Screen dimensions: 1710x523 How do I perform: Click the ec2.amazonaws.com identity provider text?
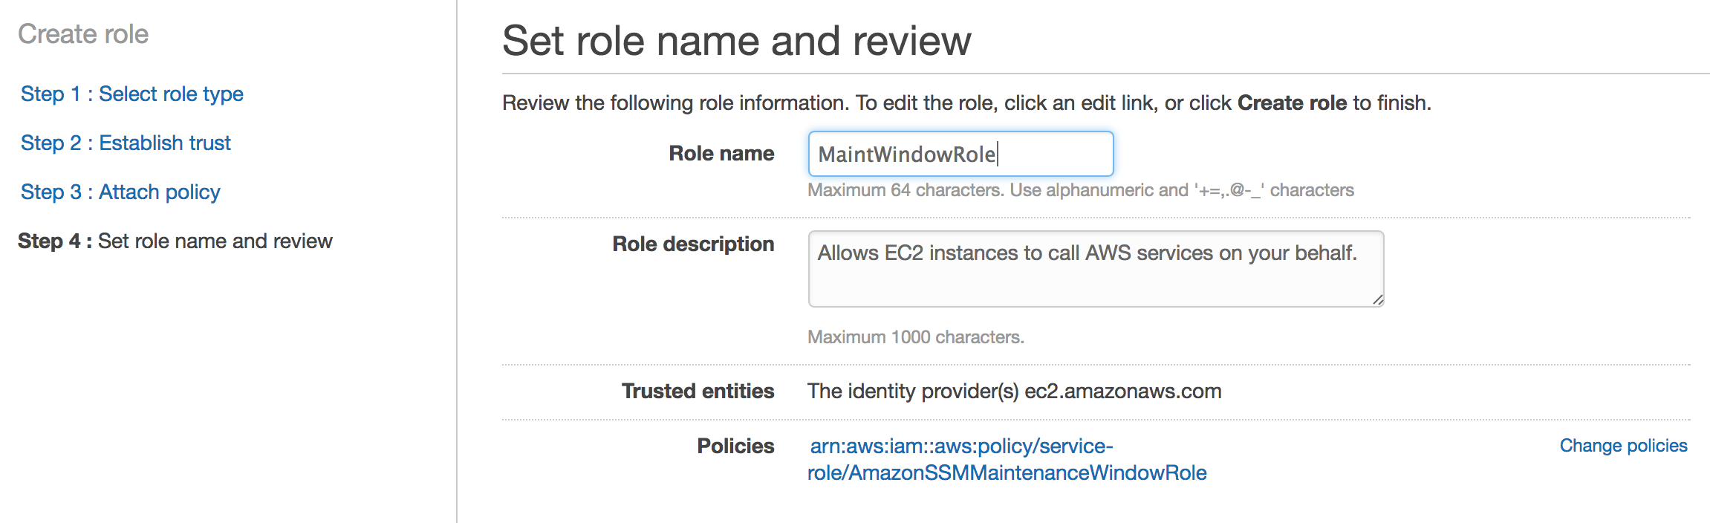[x=1122, y=392]
